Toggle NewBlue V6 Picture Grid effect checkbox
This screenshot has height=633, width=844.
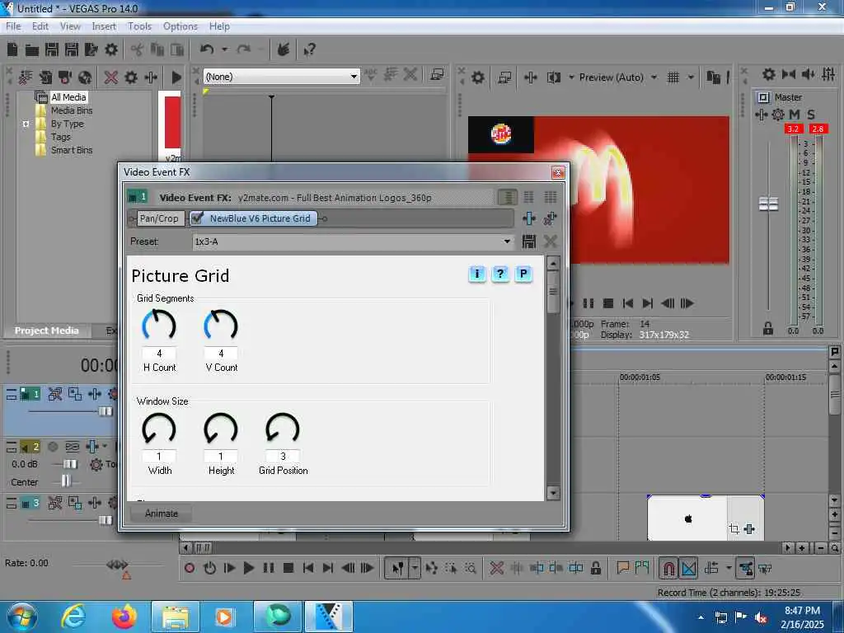click(197, 218)
